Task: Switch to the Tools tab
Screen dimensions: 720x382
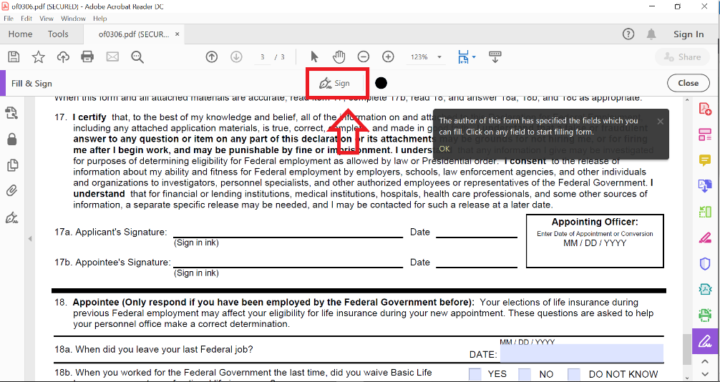Action: click(58, 34)
